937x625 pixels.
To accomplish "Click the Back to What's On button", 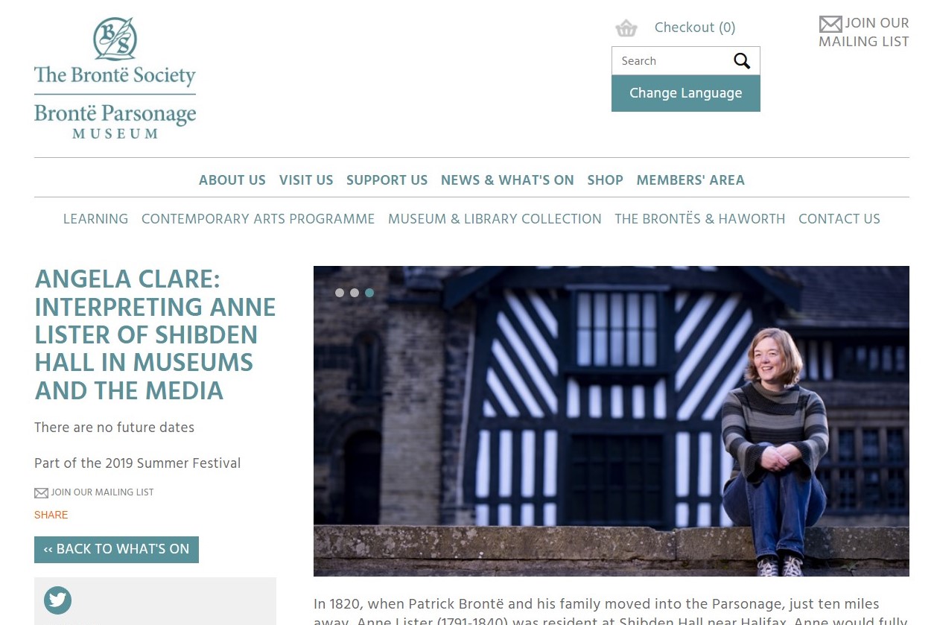I will [x=116, y=550].
